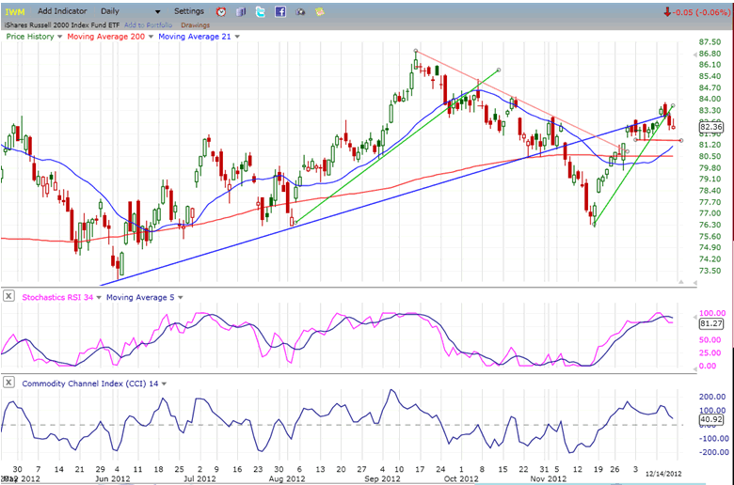Close the Stochastics RSI panel
Viewport: 734px width, 485px height.
tap(8, 297)
